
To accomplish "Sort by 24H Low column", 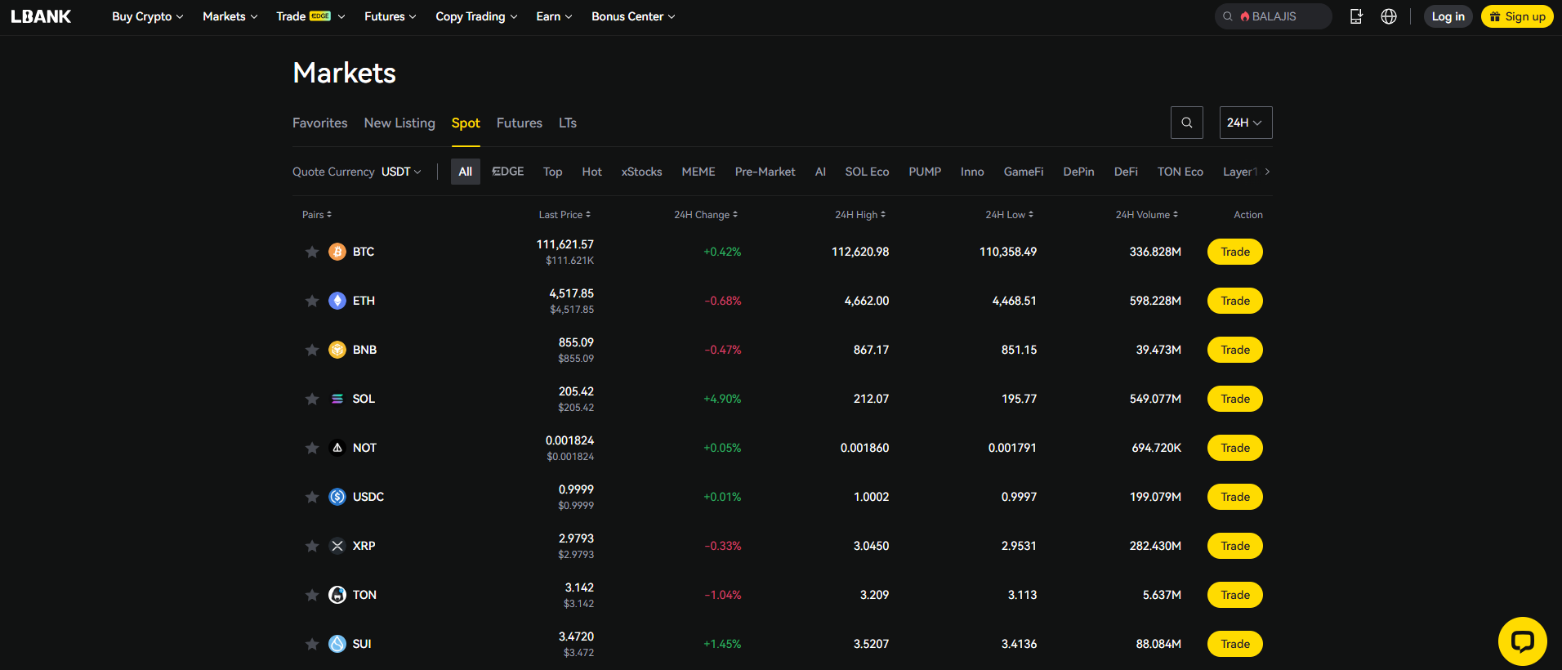I will coord(1010,215).
